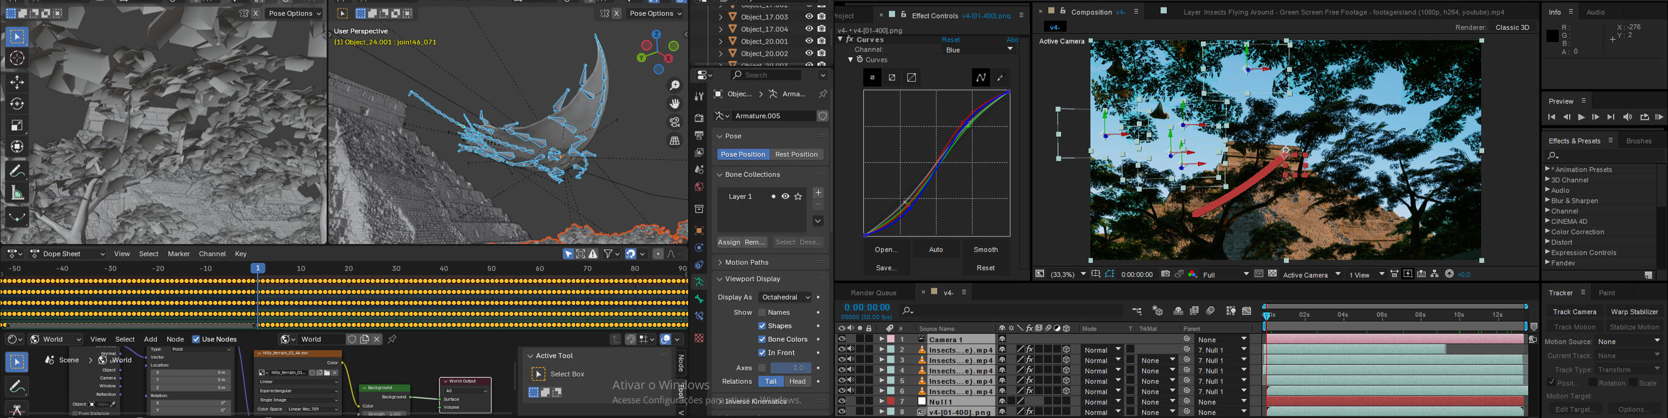Enable the Names checkbox in Viewport Display
Image resolution: width=1668 pixels, height=418 pixels.
762,312
